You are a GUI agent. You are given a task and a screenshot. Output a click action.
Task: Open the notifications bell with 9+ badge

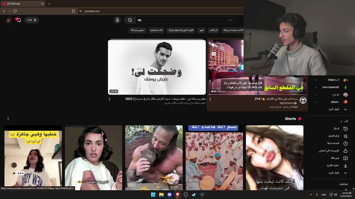18,20
